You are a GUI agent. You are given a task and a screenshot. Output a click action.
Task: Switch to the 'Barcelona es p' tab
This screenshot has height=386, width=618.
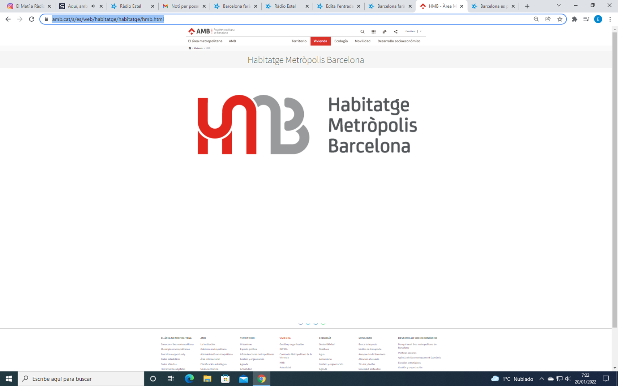493,6
